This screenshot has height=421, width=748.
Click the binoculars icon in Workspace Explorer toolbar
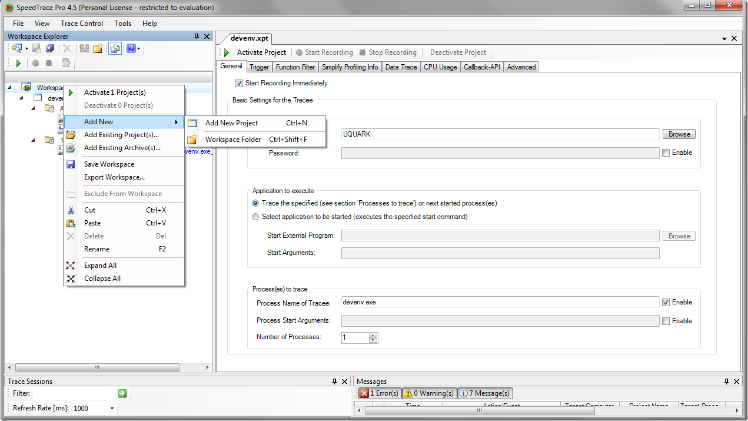tap(84, 48)
